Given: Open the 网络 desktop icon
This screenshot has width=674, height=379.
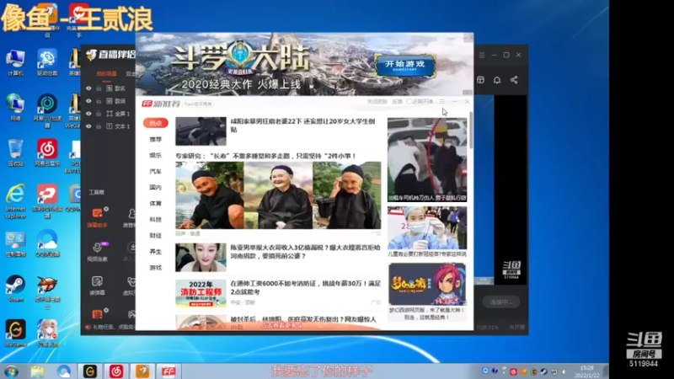Looking at the screenshot, I should tap(15, 108).
